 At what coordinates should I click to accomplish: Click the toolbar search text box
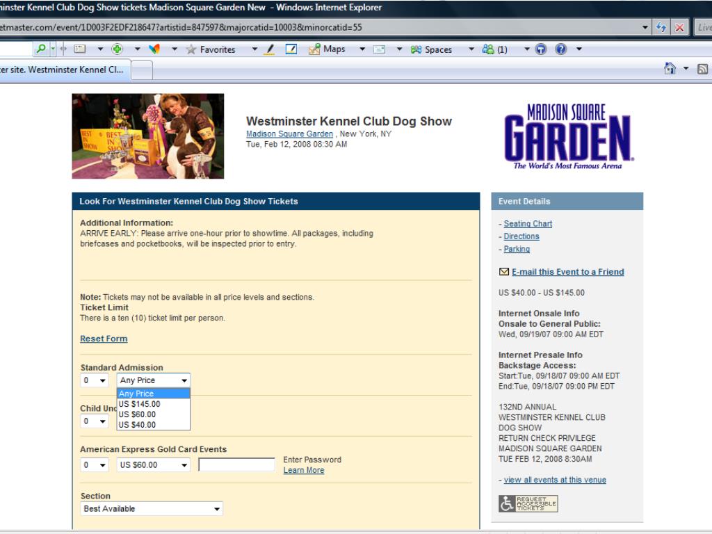[x=17, y=49]
